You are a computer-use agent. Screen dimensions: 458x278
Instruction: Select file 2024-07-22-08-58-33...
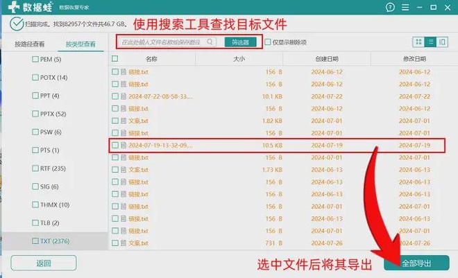160,96
